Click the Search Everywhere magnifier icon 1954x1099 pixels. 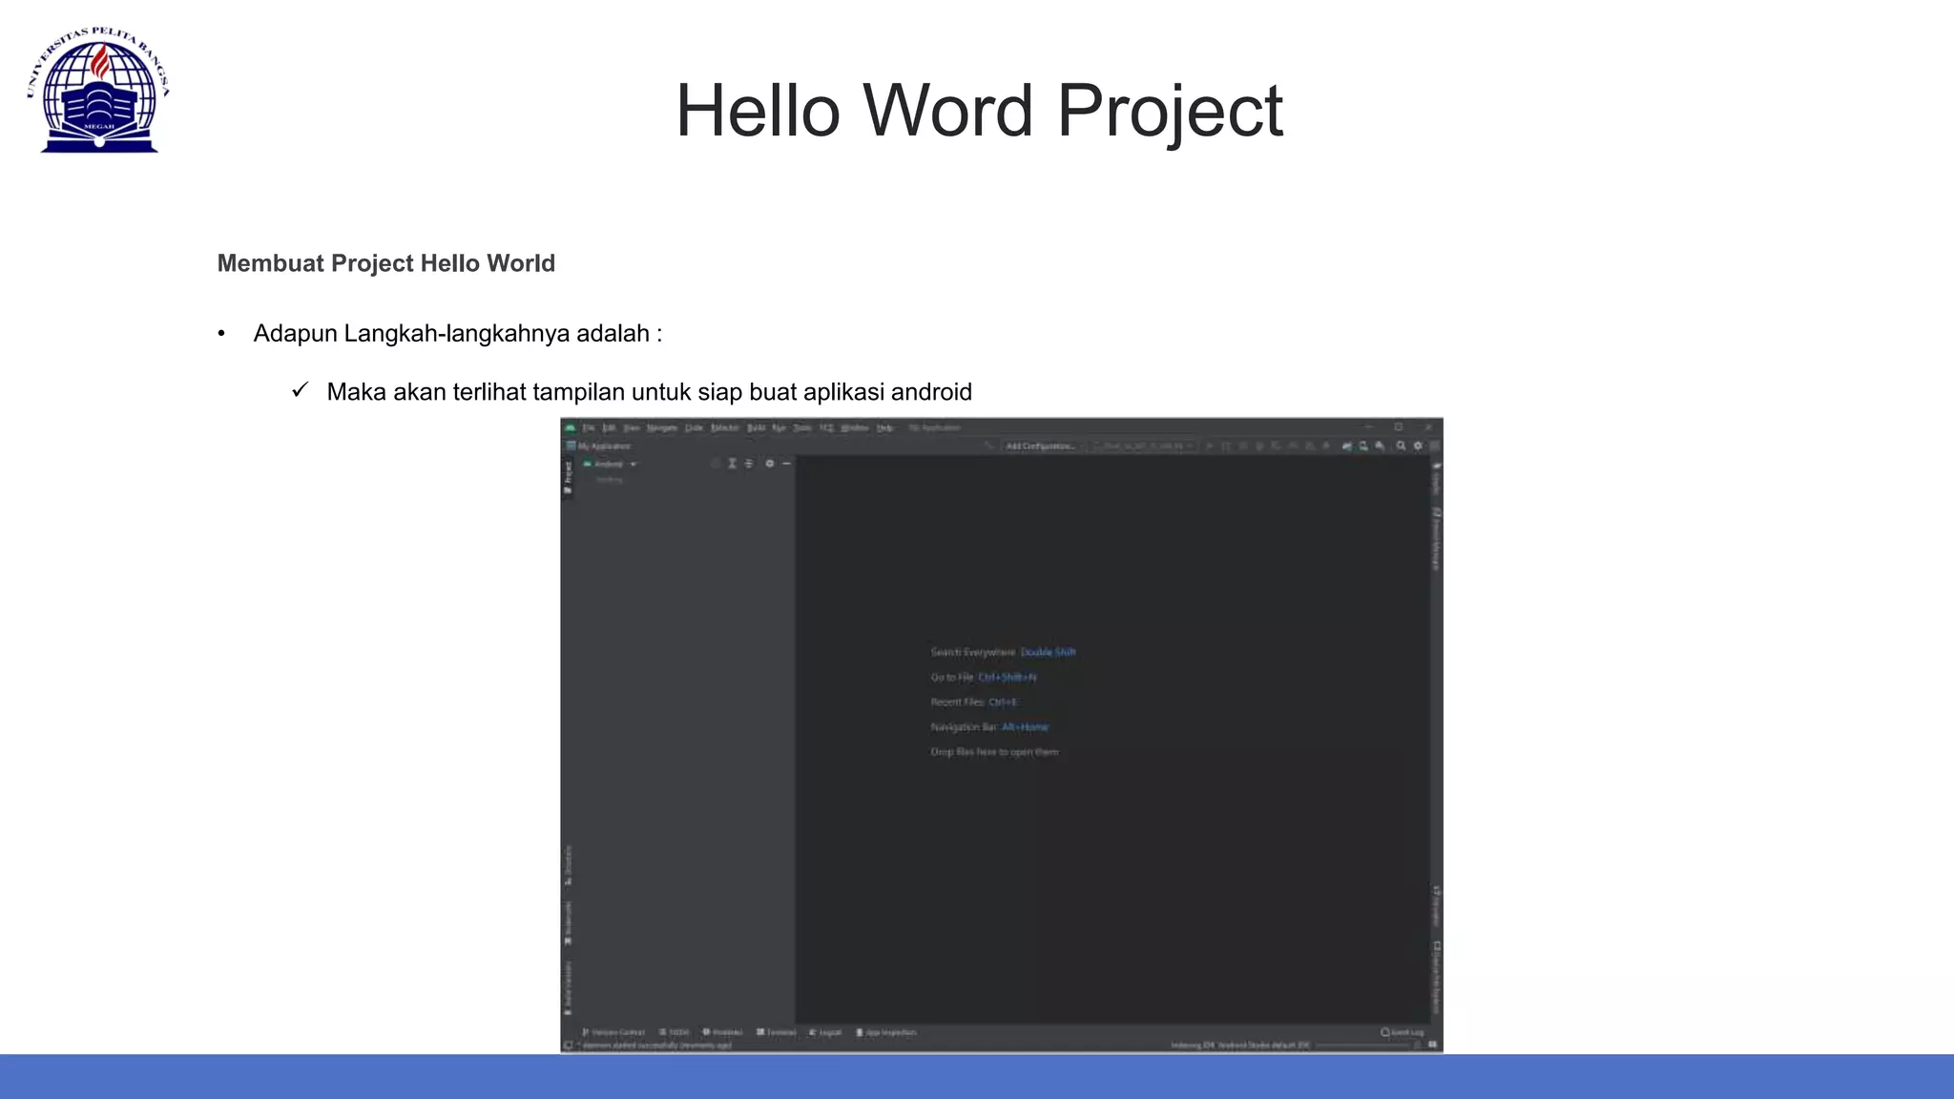point(1401,446)
